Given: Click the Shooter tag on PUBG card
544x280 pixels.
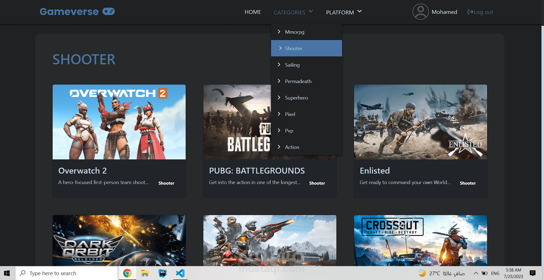Looking at the screenshot, I should pos(317,183).
